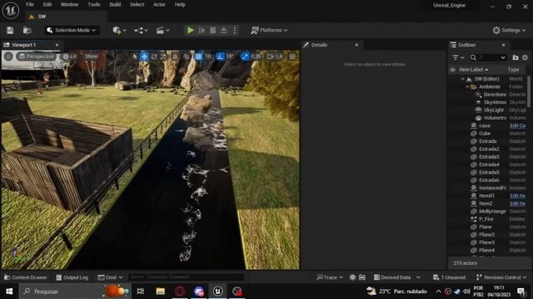Click the viewport layout maximize icon
Viewport: 533px width, 299px height.
292,56
